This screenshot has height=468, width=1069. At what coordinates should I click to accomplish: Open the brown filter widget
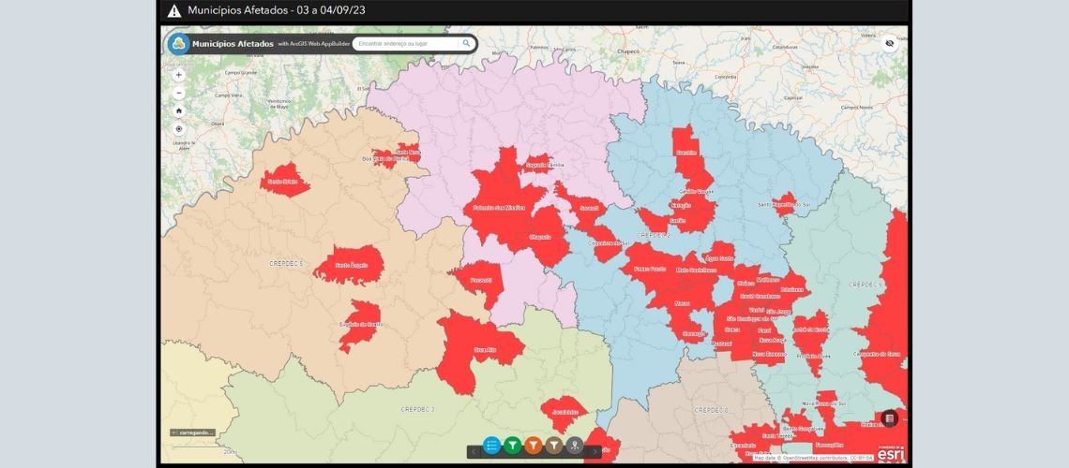pyautogui.click(x=554, y=446)
